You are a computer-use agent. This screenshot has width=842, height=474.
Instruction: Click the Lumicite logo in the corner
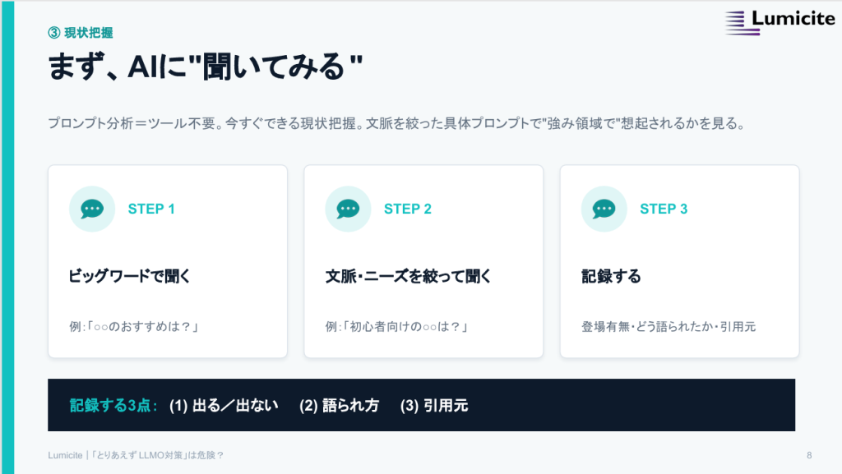780,22
